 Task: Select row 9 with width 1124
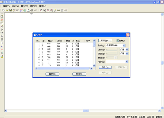[64, 65]
